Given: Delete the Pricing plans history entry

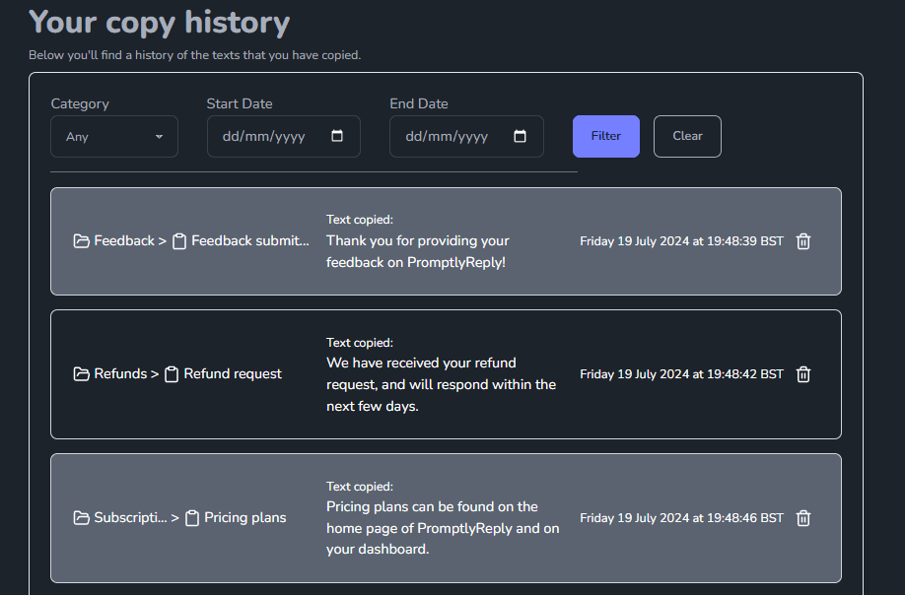Looking at the screenshot, I should pyautogui.click(x=802, y=518).
